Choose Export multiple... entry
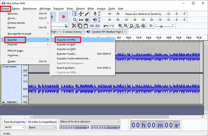Screen dimensions: 208x136 point(83,68)
